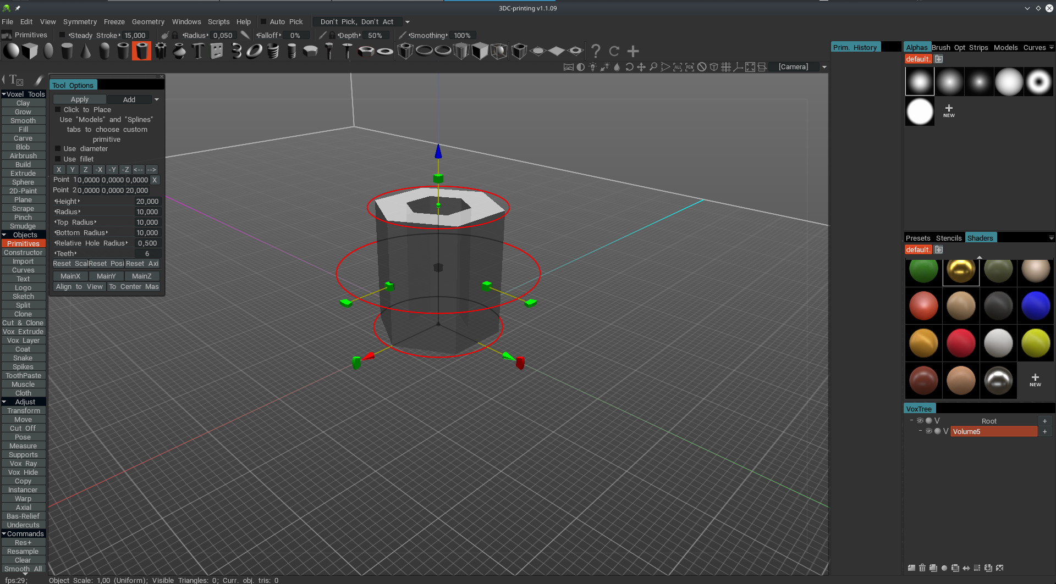Open the Don't Pick, Don't Act dropdown

tap(408, 22)
